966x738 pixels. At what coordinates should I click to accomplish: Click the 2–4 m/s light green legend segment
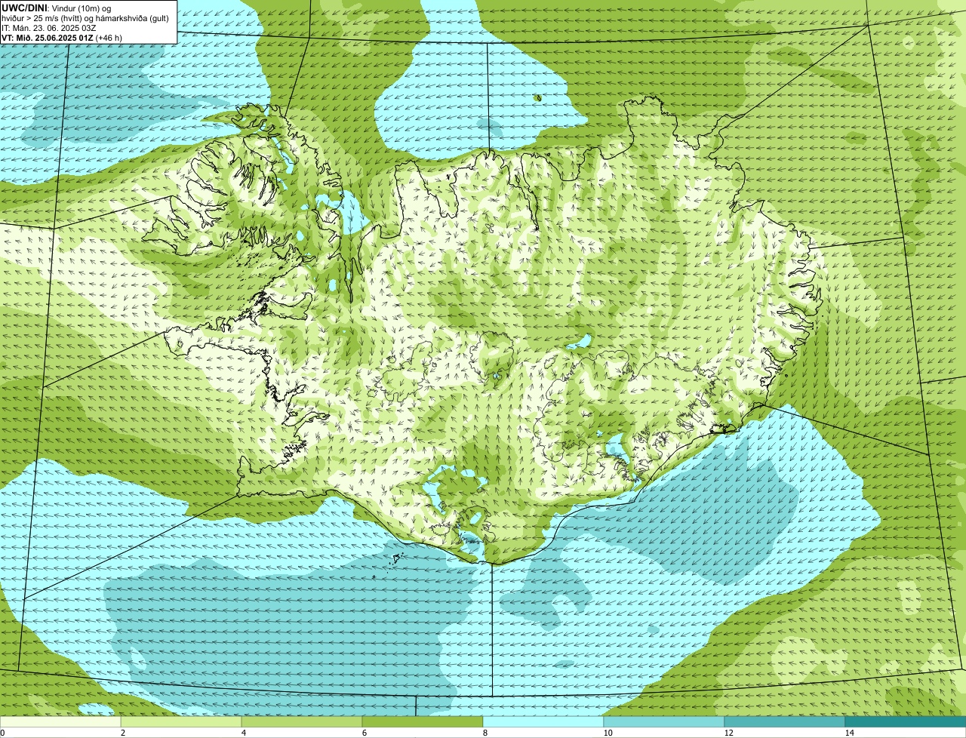click(x=181, y=721)
